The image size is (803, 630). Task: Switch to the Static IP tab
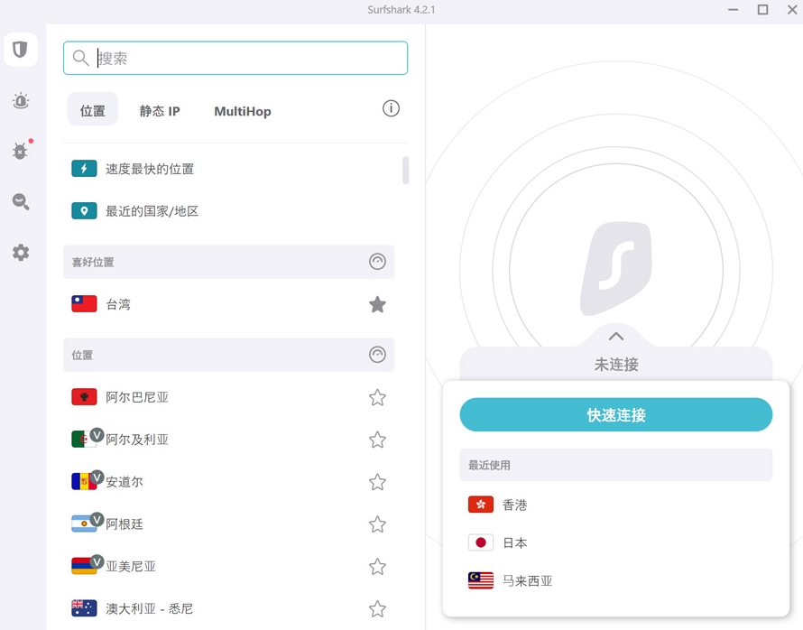159,110
